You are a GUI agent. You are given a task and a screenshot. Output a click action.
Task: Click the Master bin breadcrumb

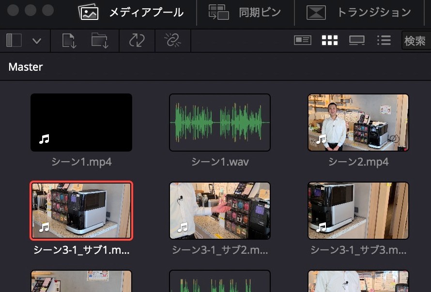25,67
